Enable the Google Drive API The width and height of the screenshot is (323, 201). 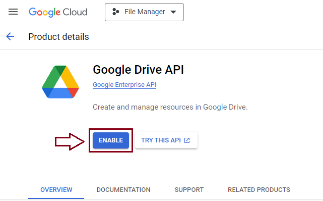111,140
